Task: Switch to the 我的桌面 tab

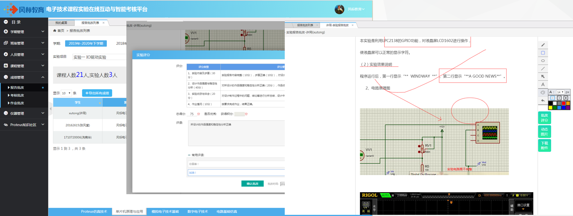Action: (61, 23)
